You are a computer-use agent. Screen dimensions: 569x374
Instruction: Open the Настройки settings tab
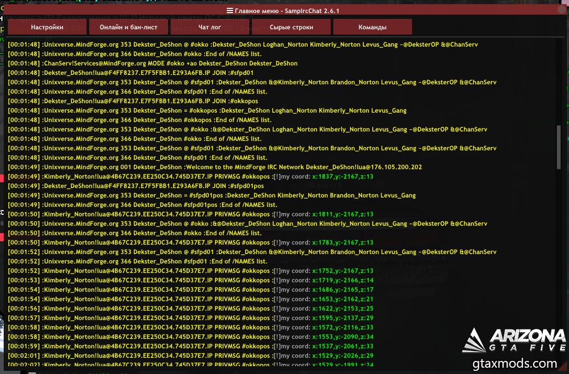(47, 27)
